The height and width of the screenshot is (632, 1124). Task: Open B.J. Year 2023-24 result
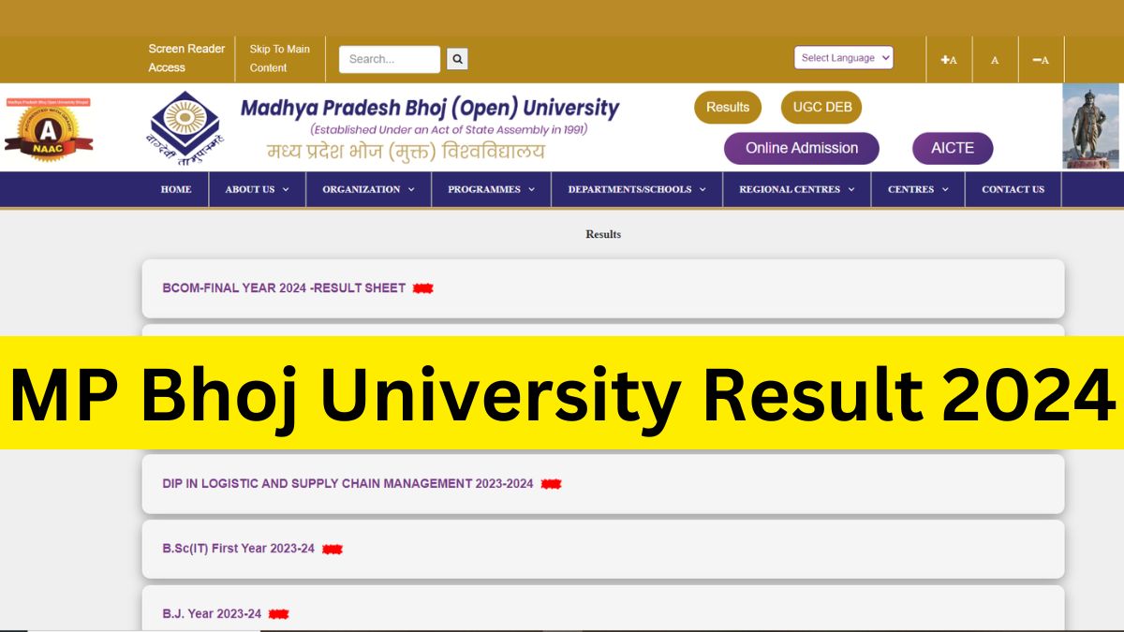coord(212,614)
